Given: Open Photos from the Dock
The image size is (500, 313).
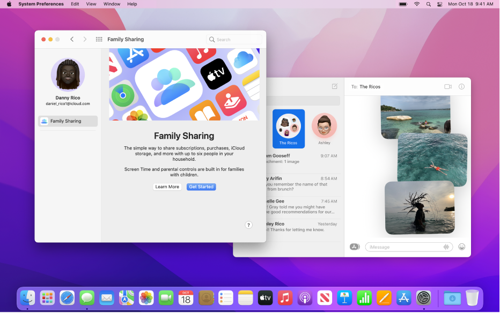Looking at the screenshot, I should tap(146, 298).
